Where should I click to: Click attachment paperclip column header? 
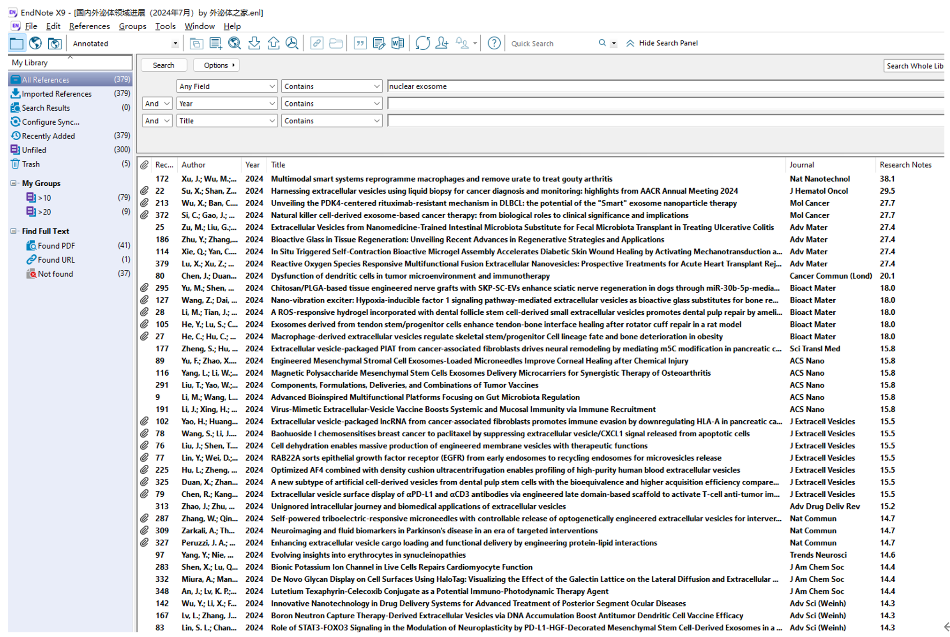pyautogui.click(x=144, y=165)
